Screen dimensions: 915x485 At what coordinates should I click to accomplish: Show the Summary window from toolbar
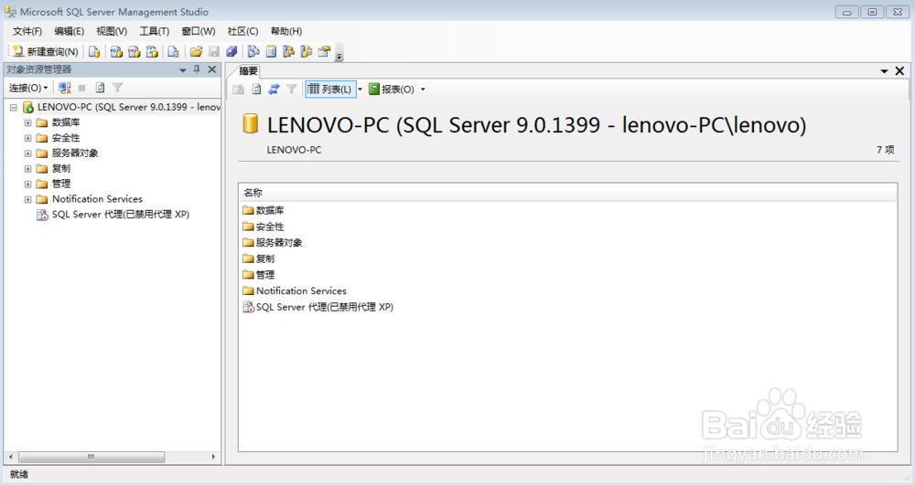(272, 52)
